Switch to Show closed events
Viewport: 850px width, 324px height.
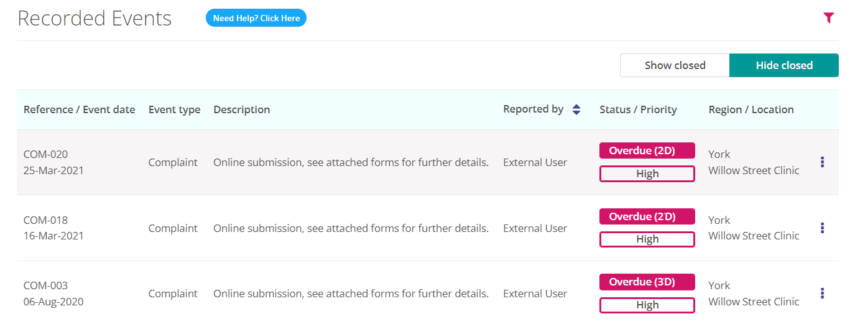[x=675, y=65]
